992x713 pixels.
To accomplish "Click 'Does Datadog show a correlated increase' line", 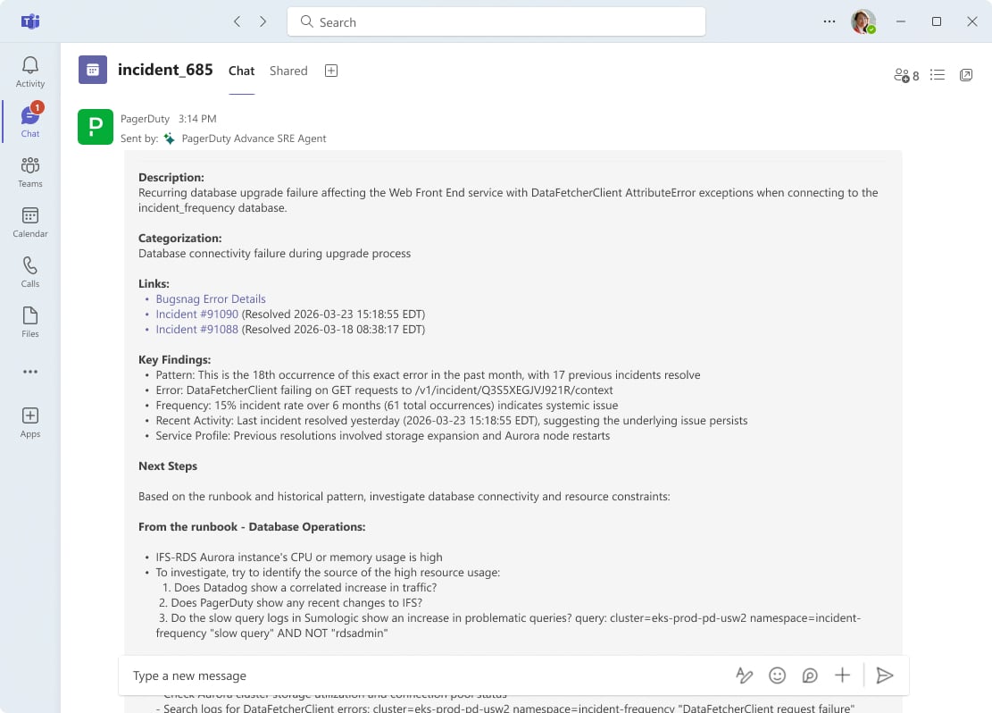I will (299, 588).
